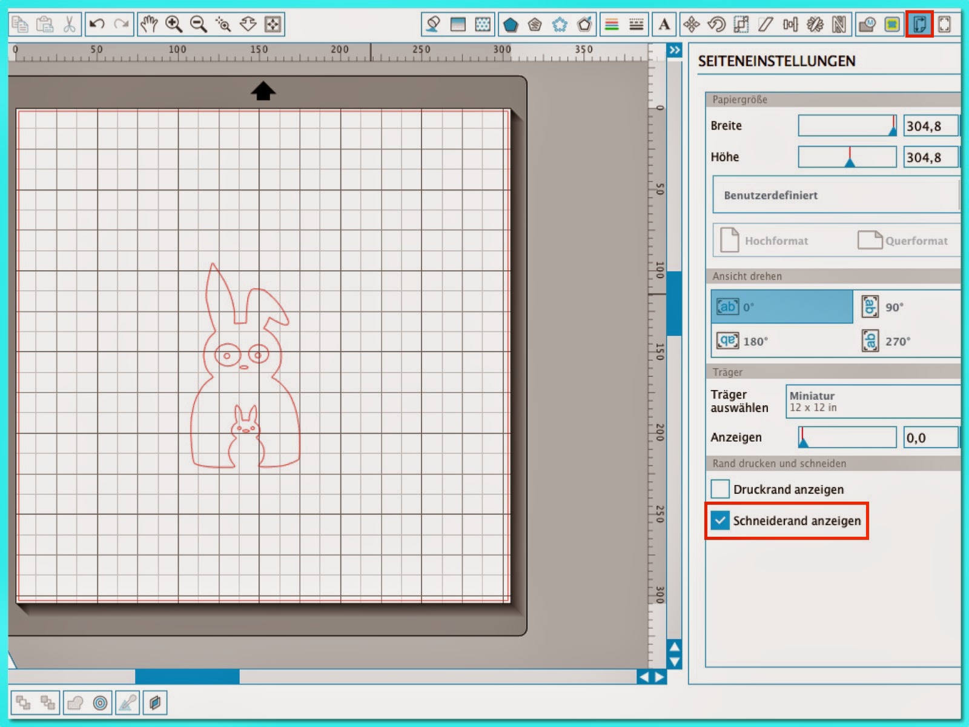Image resolution: width=969 pixels, height=727 pixels.
Task: Open the Scale panel icon
Action: click(x=741, y=24)
